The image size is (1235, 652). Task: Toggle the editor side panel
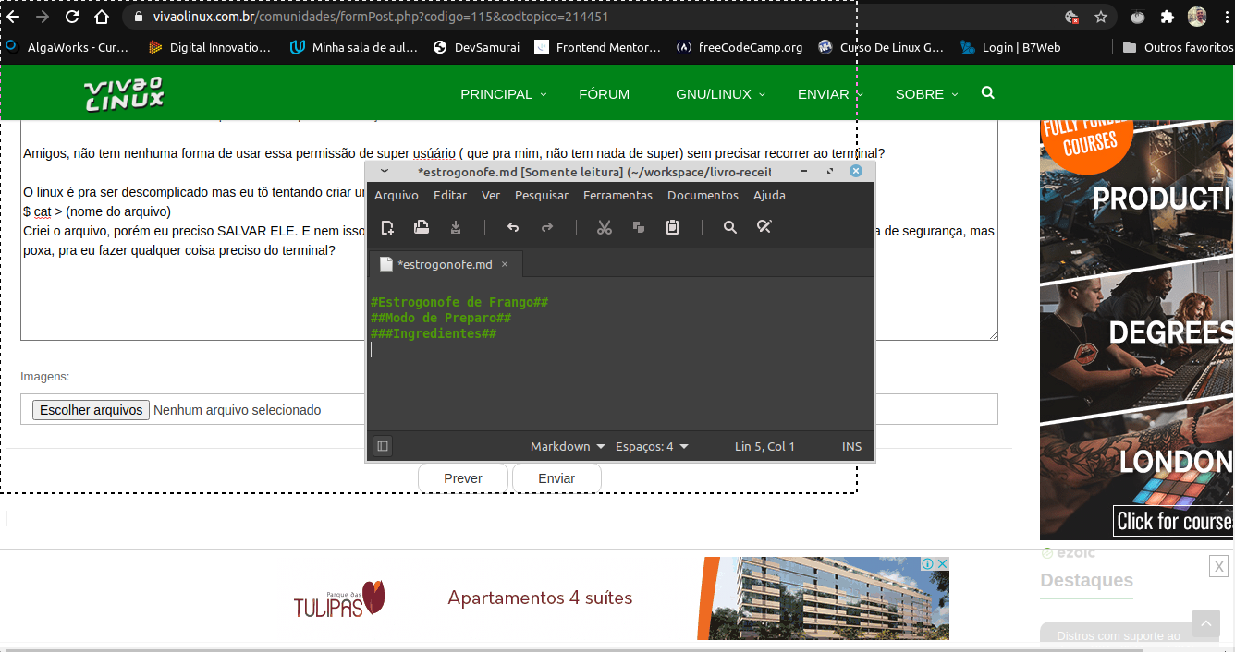pyautogui.click(x=383, y=446)
